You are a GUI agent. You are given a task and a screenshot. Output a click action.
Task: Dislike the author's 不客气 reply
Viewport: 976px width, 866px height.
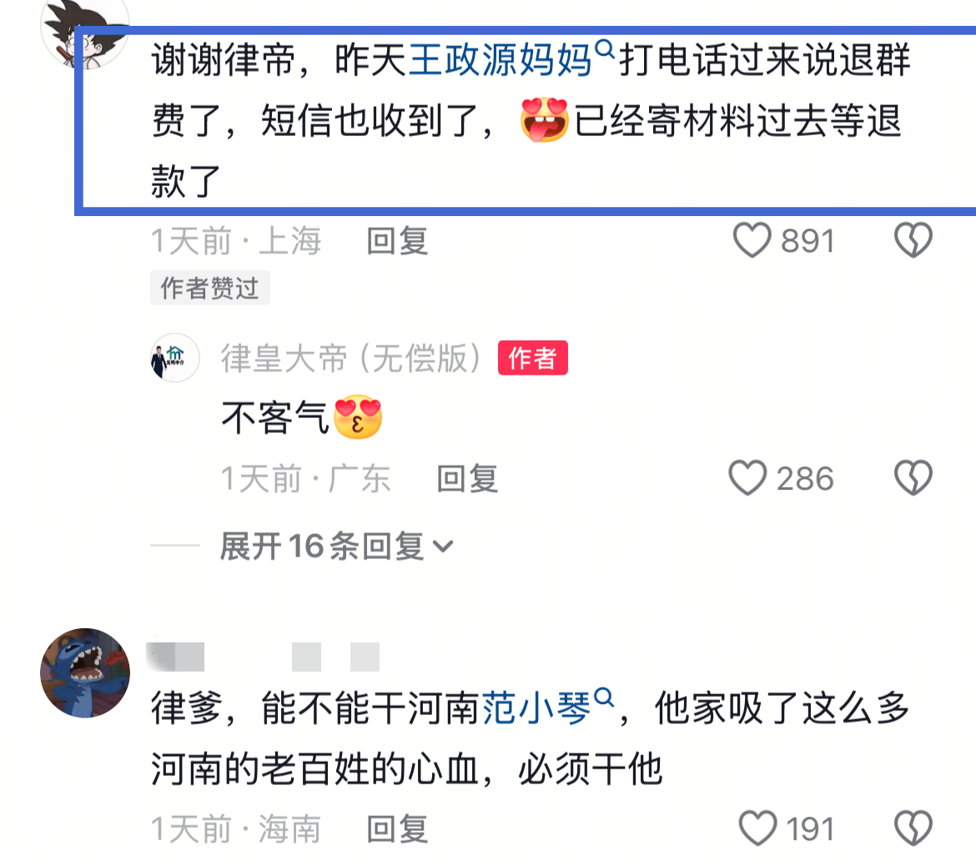(x=913, y=478)
